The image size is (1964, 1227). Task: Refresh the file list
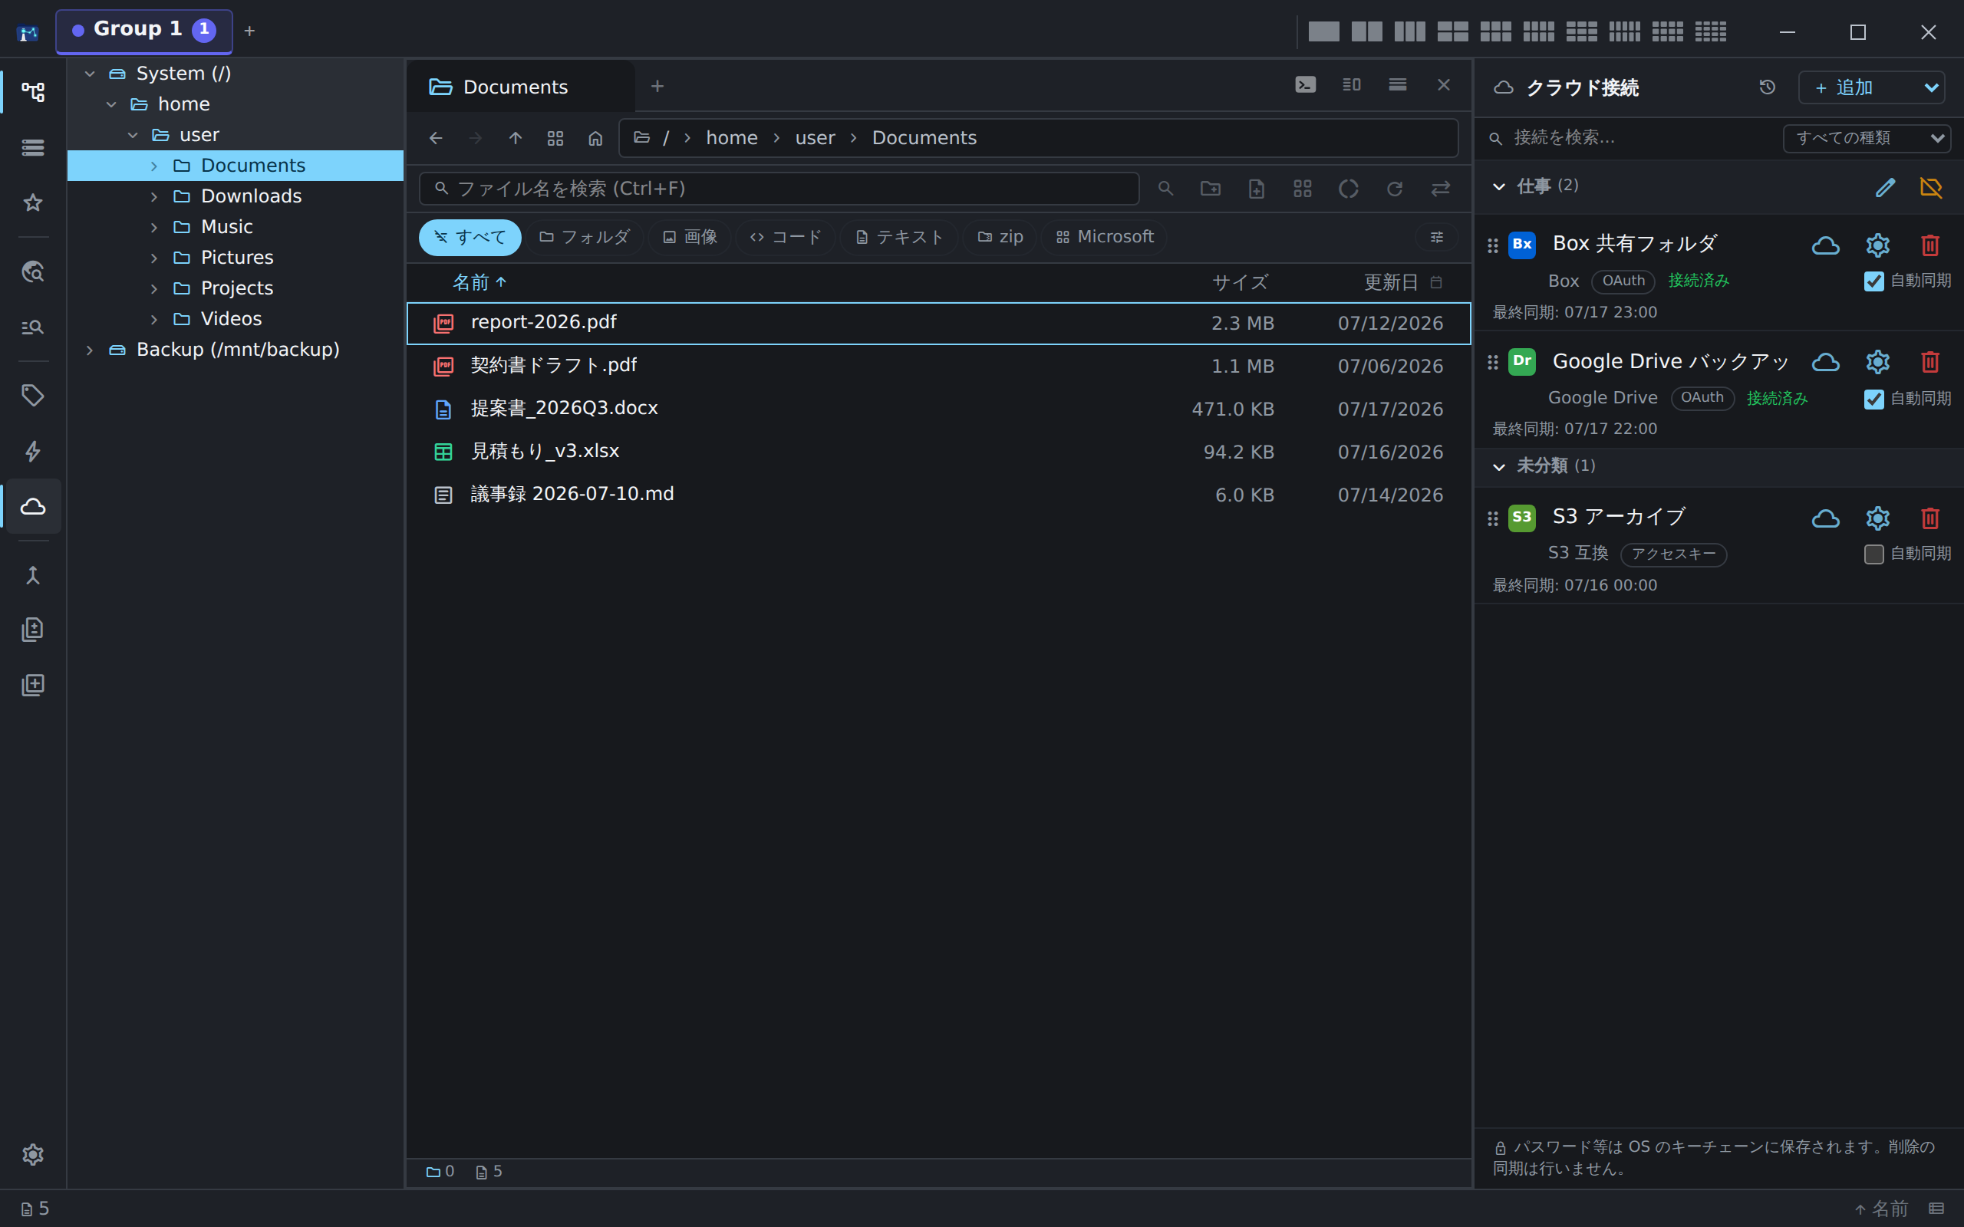(x=1394, y=189)
